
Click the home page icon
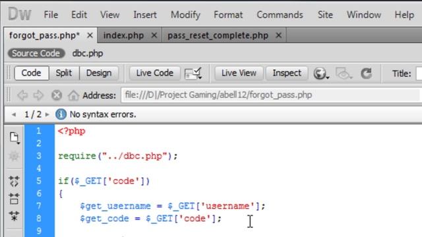73,95
